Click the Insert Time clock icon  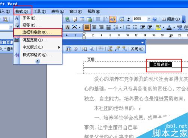pos(76,49)
